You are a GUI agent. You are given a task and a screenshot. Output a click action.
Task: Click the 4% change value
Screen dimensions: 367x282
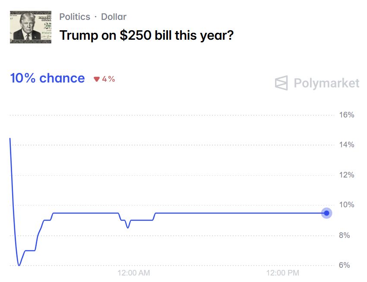tap(108, 79)
